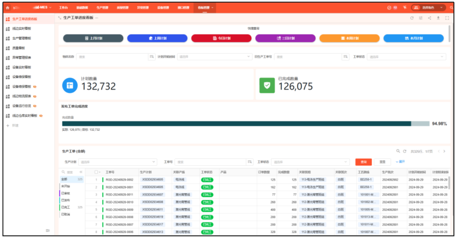The width and height of the screenshot is (457, 238).
Task: Click the more options dots after board title
Action: 97,18
